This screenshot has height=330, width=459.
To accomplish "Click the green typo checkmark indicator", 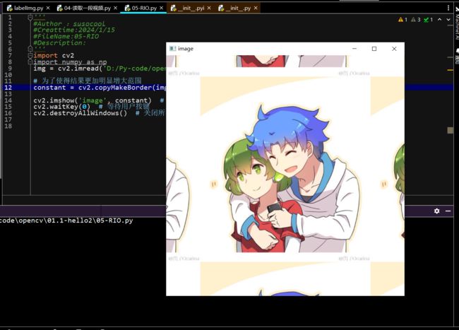I will [428, 20].
